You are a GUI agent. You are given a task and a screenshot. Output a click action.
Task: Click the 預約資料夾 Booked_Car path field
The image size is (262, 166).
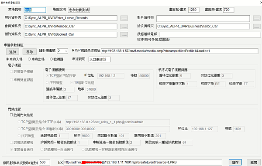(x=70, y=34)
